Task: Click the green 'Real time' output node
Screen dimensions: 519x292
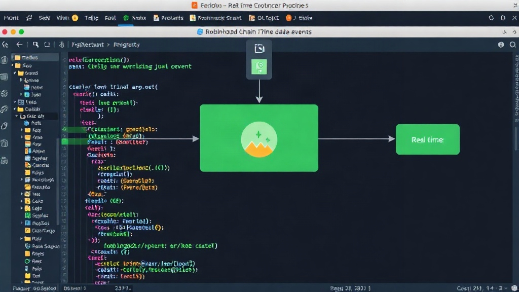Action: pos(428,139)
